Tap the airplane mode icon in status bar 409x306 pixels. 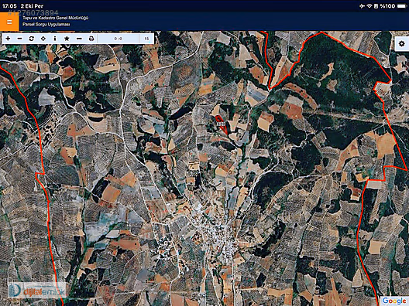coord(362,6)
